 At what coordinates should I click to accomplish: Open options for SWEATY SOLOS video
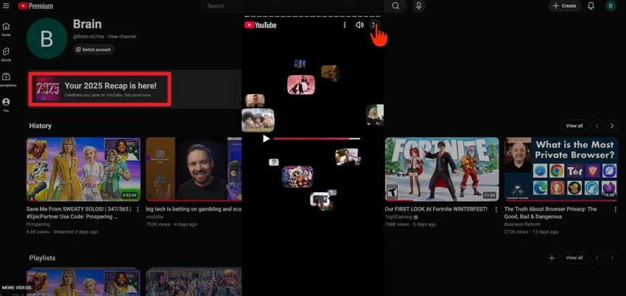click(138, 209)
